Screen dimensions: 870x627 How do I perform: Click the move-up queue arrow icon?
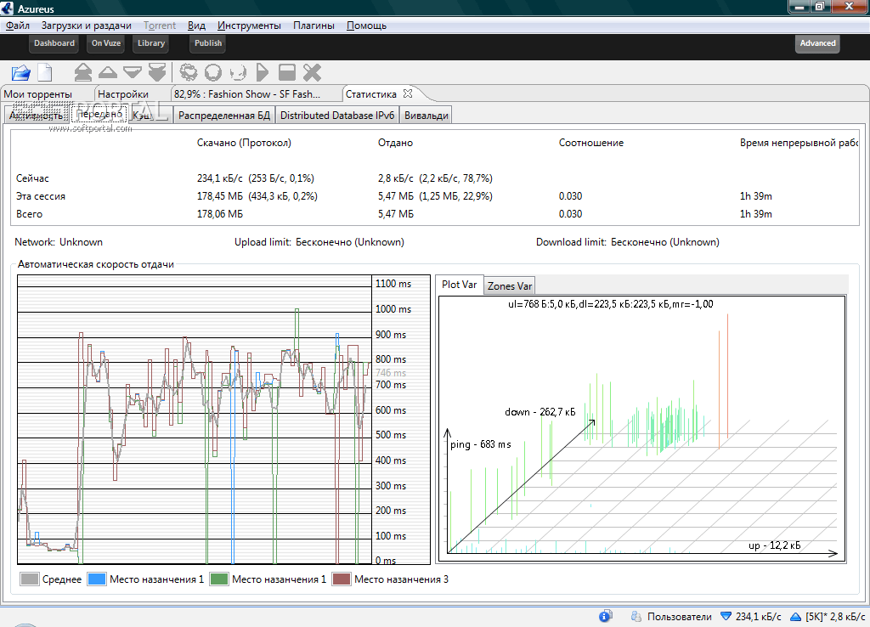coord(107,73)
